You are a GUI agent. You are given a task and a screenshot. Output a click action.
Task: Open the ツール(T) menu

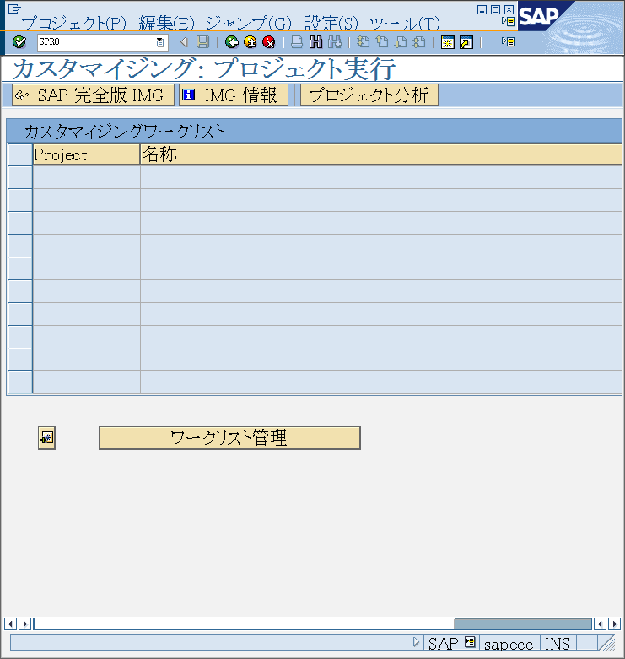click(x=405, y=23)
